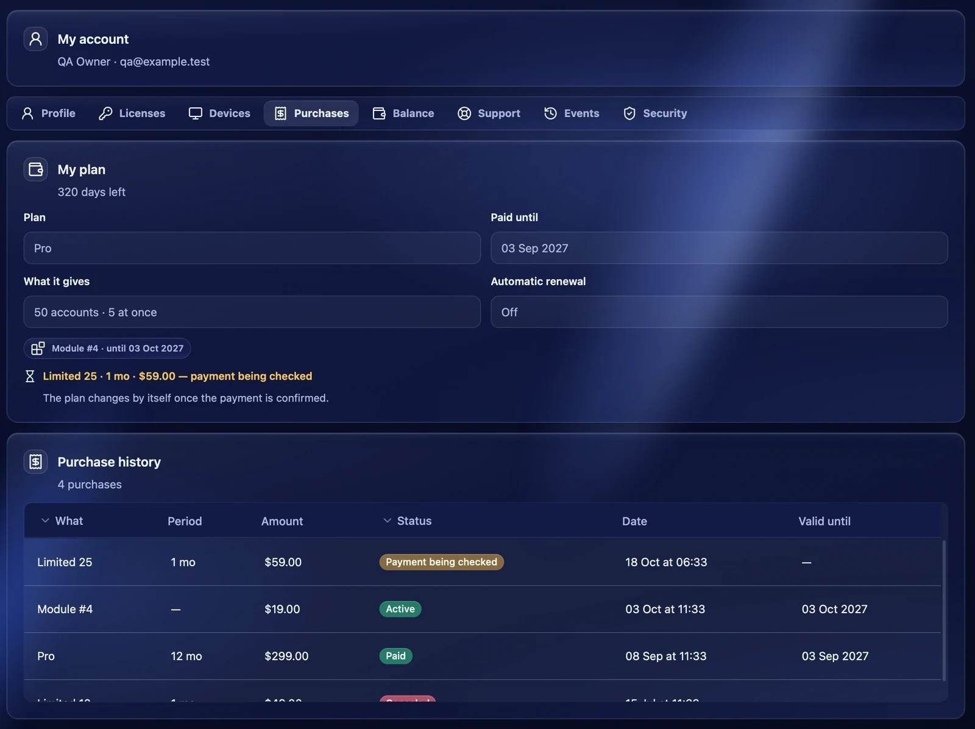Click the Profile tab person icon

click(27, 113)
